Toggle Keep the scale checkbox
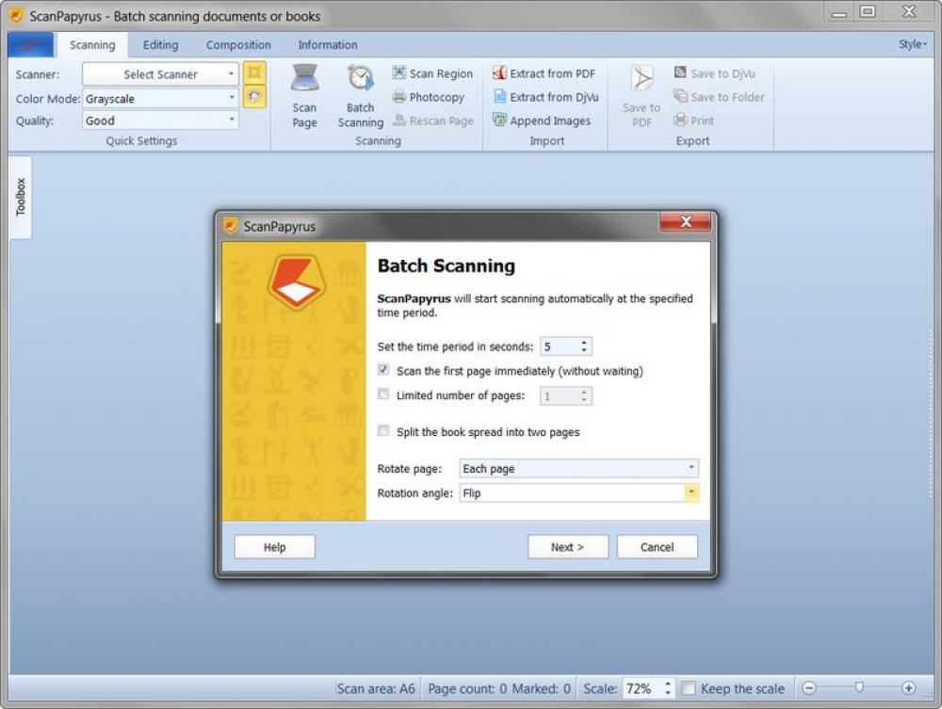Viewport: 942px width, 709px height. click(x=689, y=688)
